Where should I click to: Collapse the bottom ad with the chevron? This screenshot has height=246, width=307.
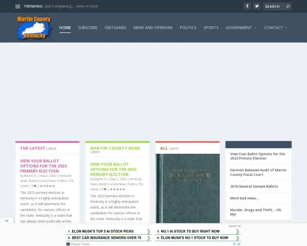7,221
